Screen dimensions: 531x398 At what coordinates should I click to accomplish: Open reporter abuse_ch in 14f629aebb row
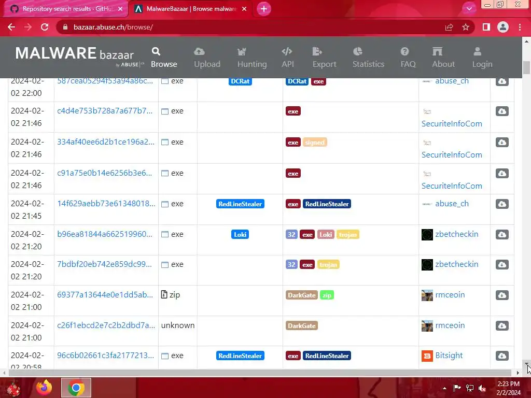(452, 203)
